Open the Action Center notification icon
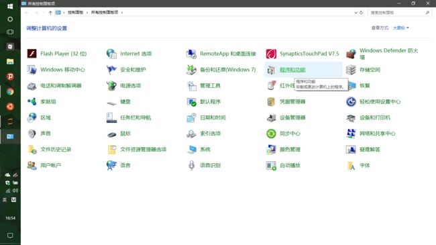 tap(10, 236)
